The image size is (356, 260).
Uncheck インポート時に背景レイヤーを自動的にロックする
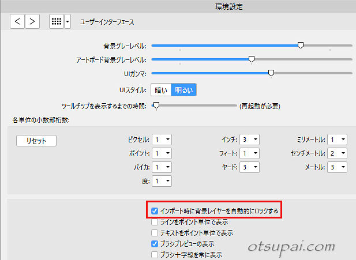154,211
